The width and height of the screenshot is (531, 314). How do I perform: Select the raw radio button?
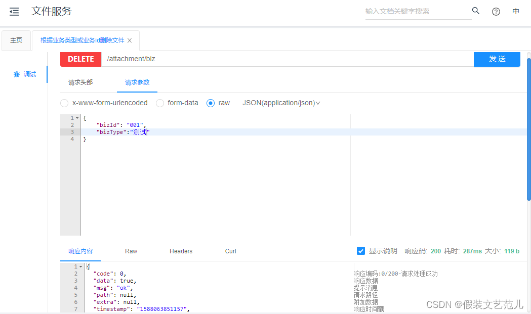(x=211, y=103)
